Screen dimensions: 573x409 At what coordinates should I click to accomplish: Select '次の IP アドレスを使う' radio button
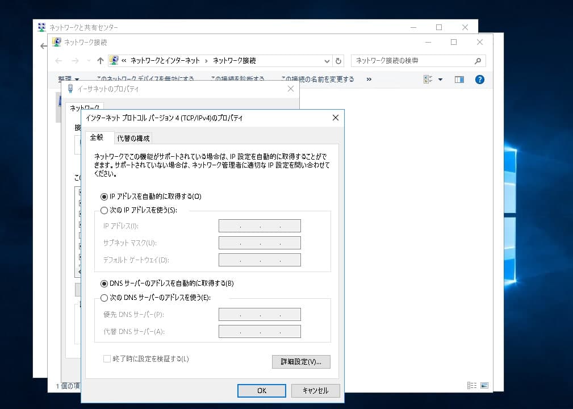(104, 210)
